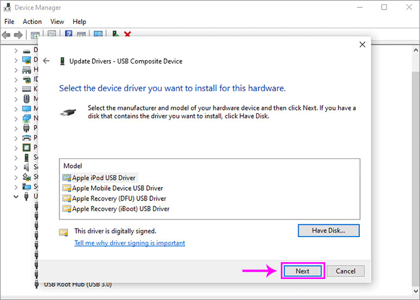420x300 pixels.
Task: Maximize the Device Manager window
Action: (384, 7)
